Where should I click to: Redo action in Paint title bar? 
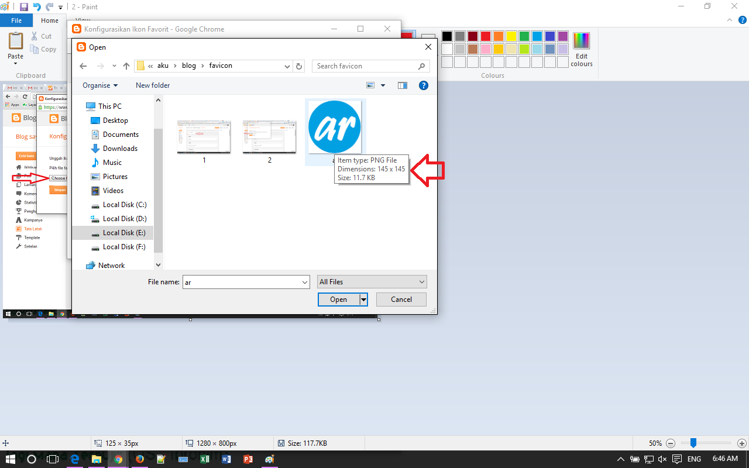[50, 7]
